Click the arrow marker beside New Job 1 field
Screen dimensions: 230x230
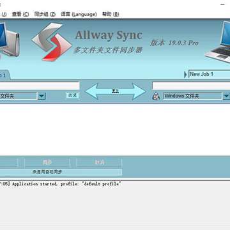tap(185, 75)
